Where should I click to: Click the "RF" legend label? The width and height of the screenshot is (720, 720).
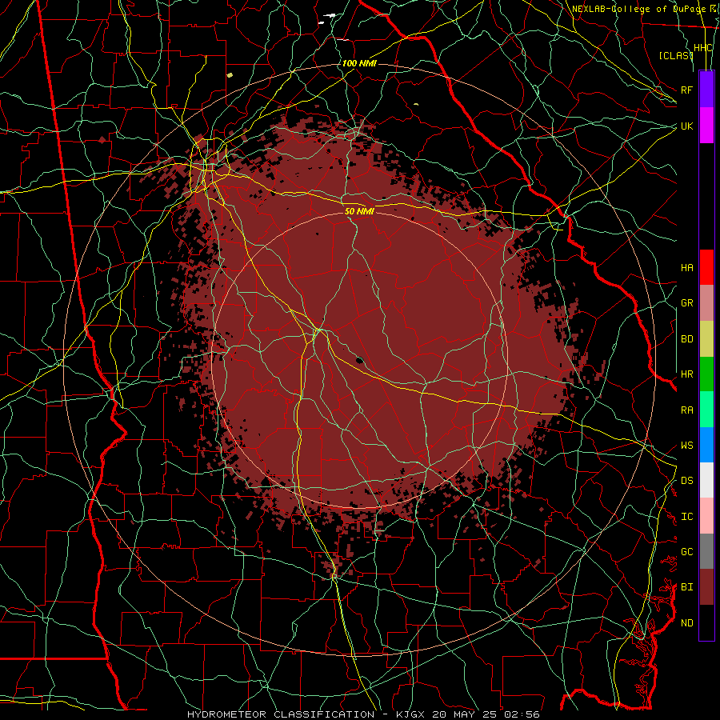click(686, 90)
